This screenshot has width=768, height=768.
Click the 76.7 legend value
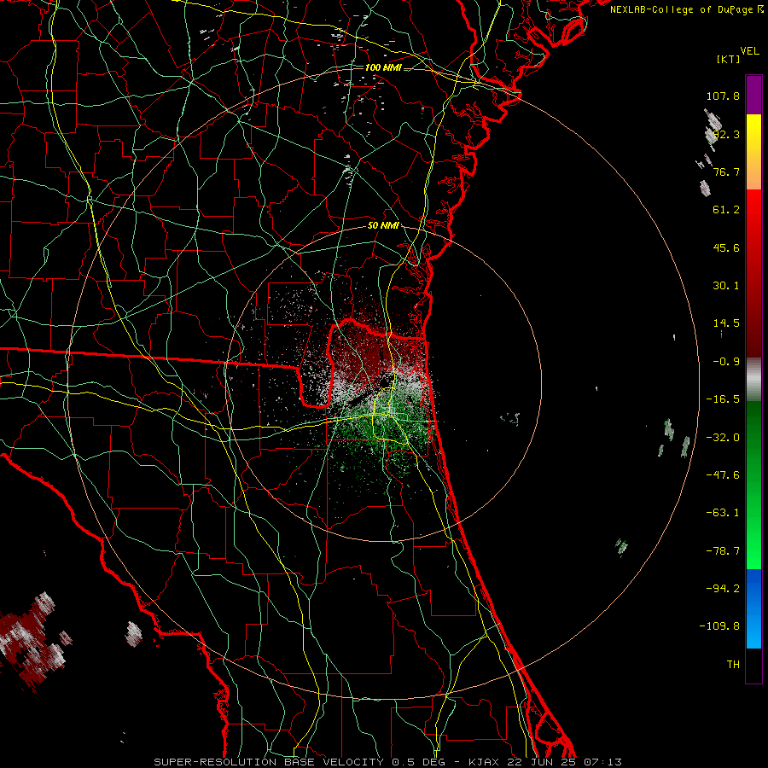point(726,172)
